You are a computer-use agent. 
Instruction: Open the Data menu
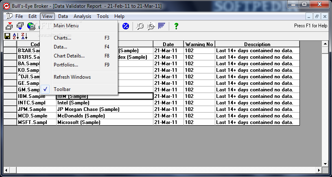[63, 16]
